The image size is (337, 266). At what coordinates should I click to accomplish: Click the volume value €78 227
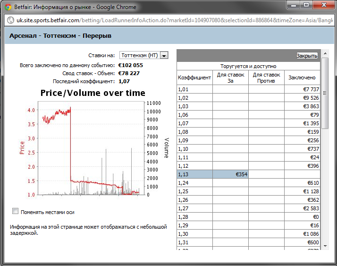click(129, 73)
